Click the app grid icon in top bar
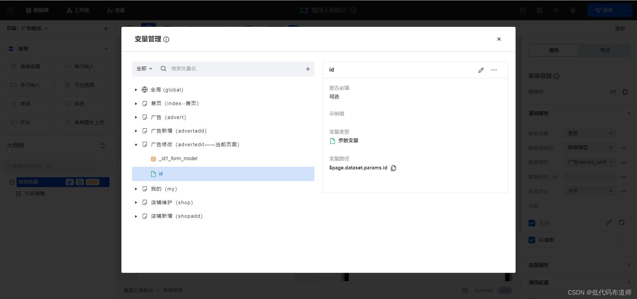637x299 pixels. coord(10,10)
